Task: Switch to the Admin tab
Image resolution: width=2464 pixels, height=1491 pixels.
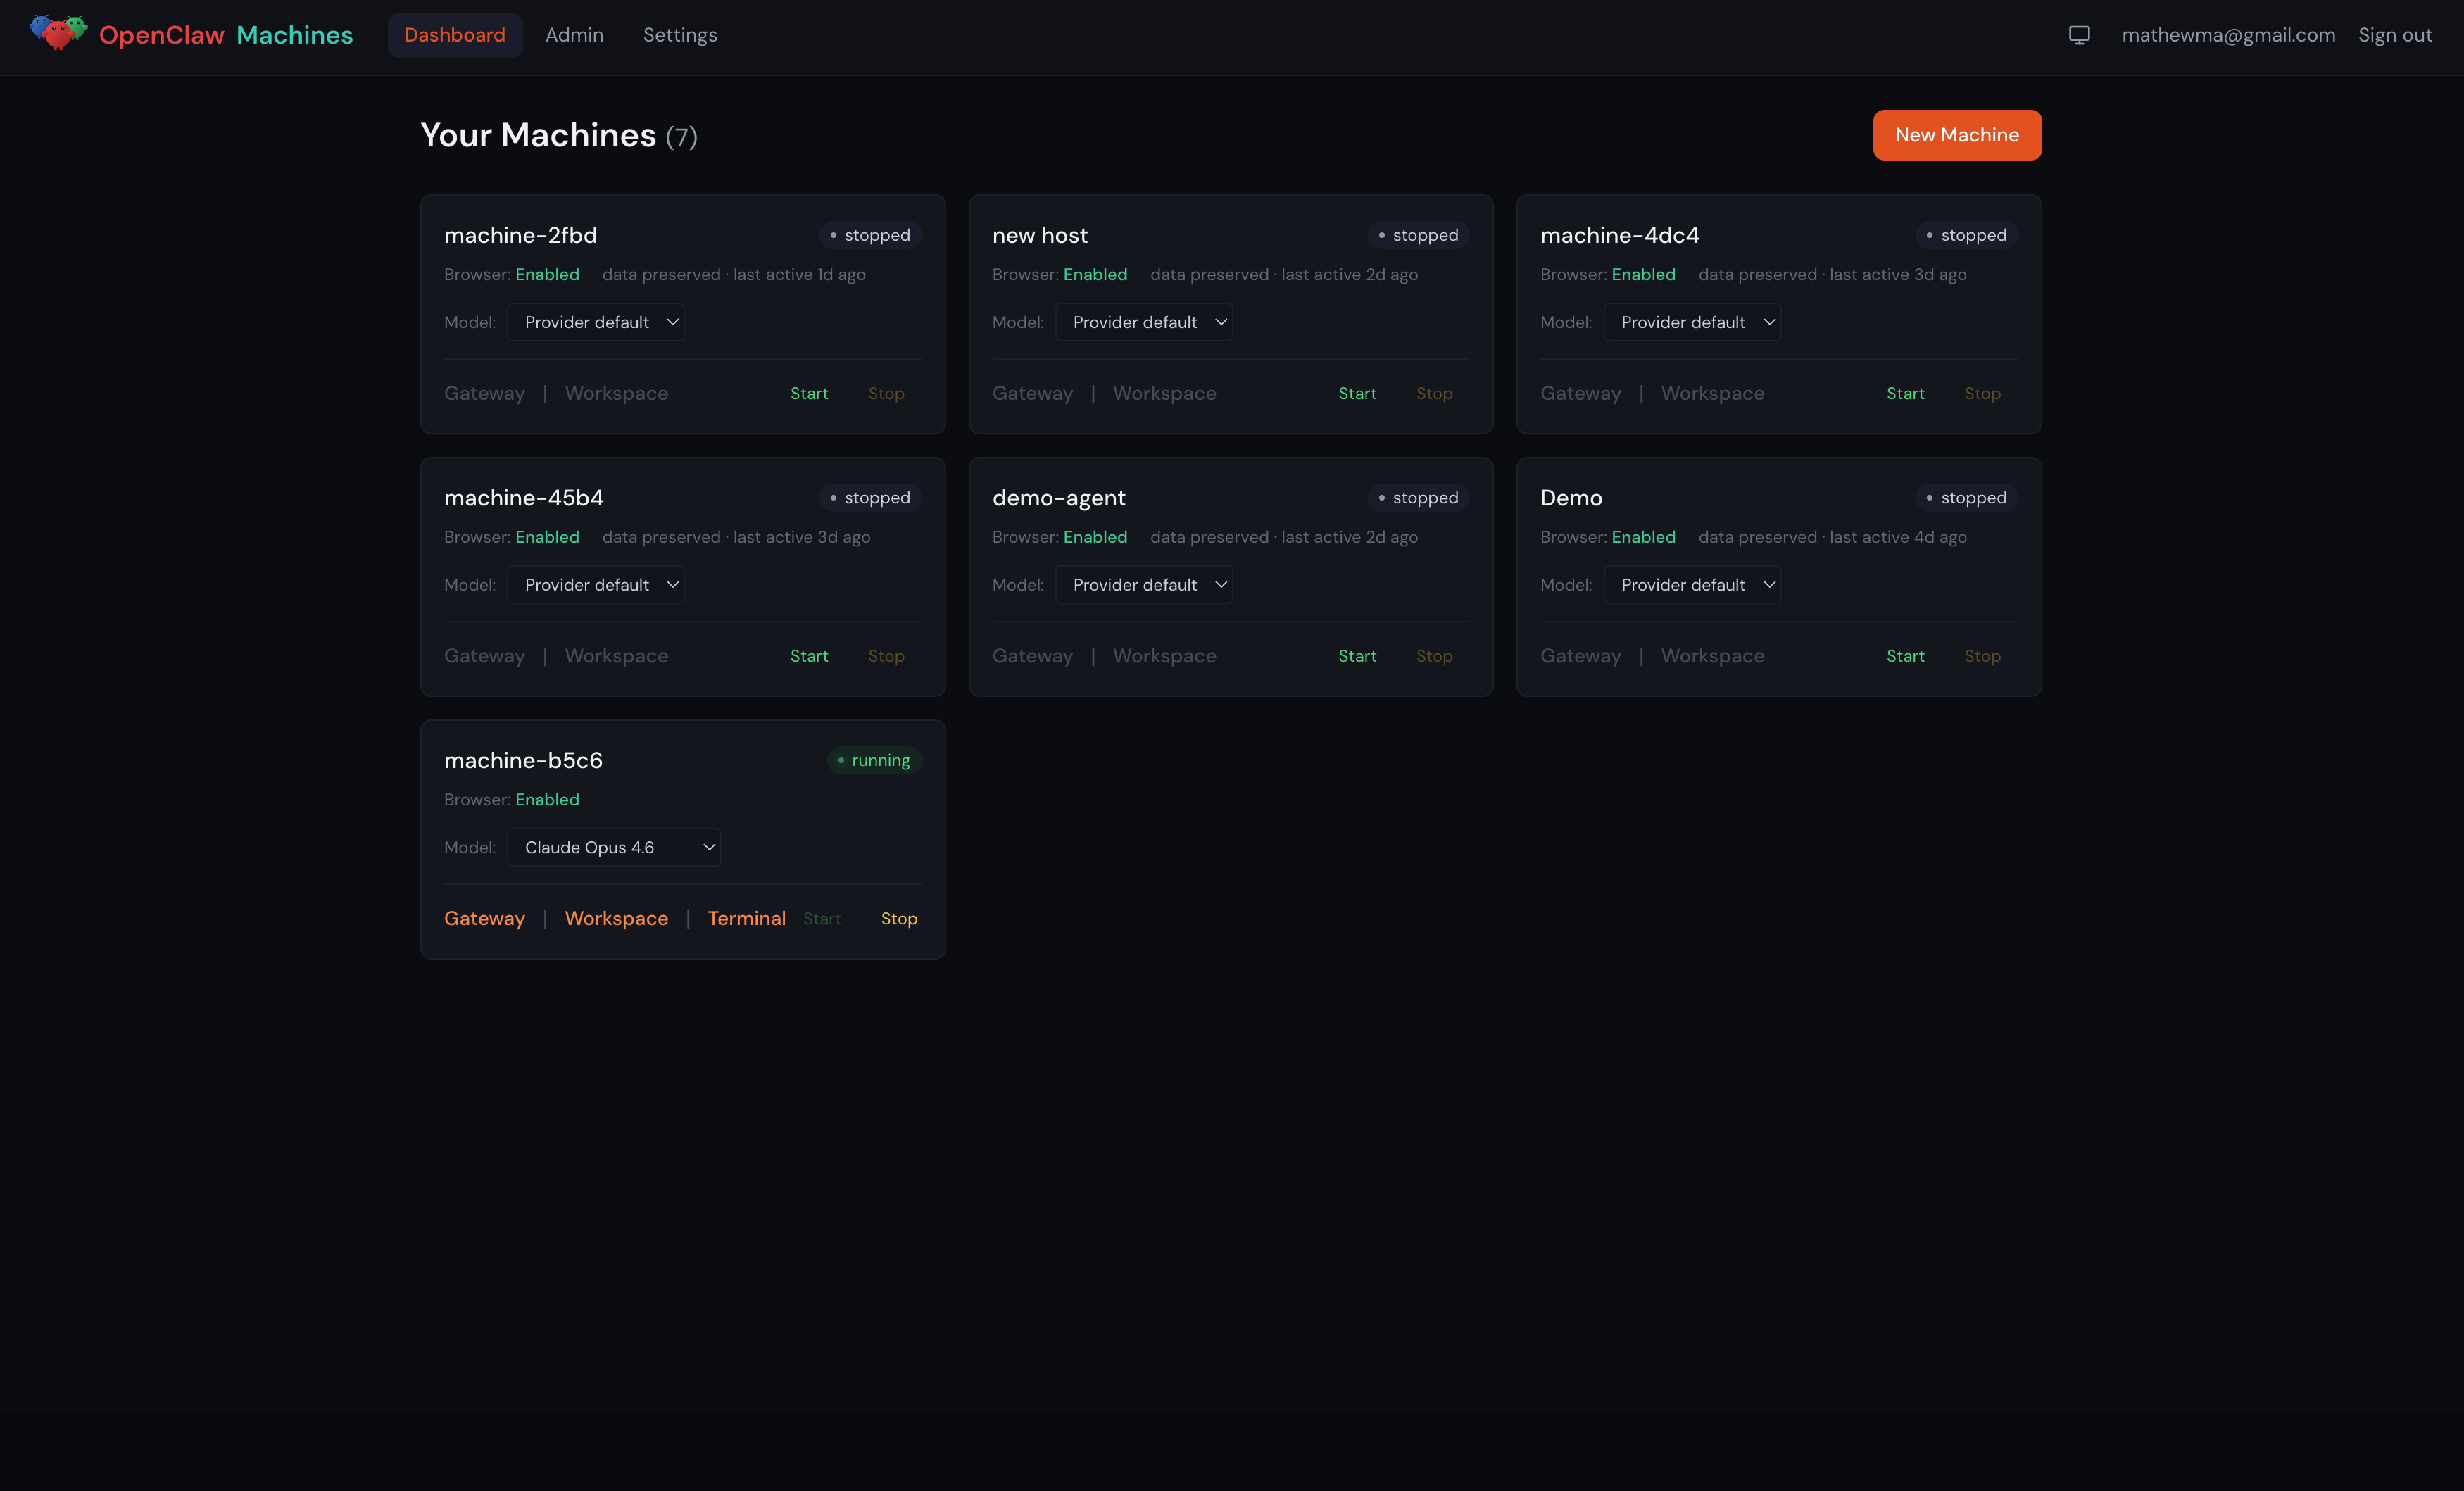Action: coord(573,34)
